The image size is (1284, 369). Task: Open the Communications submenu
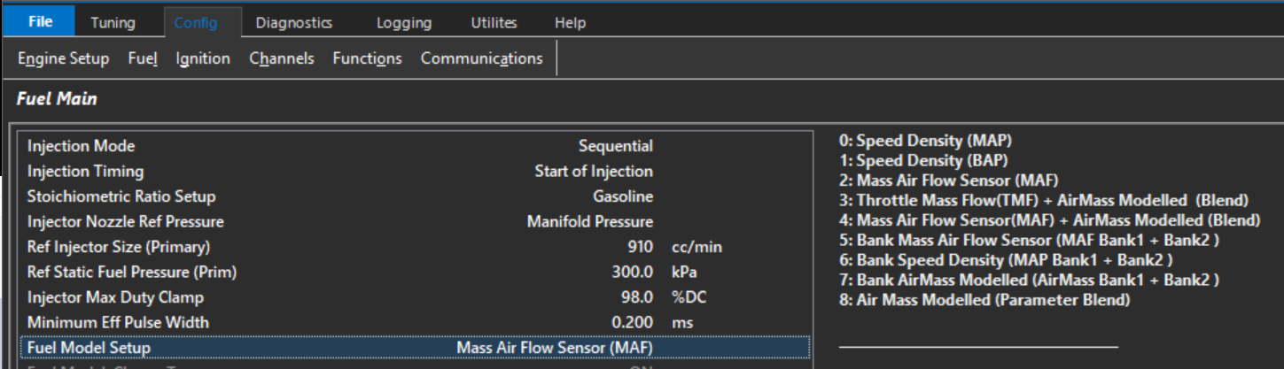(x=481, y=58)
